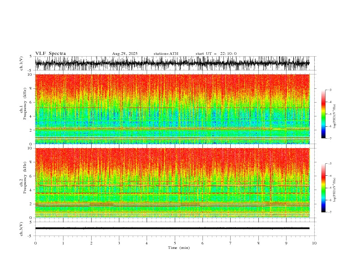354x273 pixels.
Task: Click the 'ch.1(V)' waveform axis label
Action: click(21, 63)
